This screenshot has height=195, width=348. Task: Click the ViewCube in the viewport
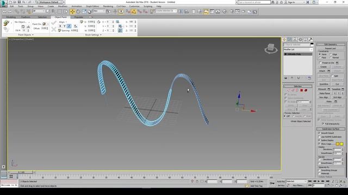pyautogui.click(x=271, y=48)
